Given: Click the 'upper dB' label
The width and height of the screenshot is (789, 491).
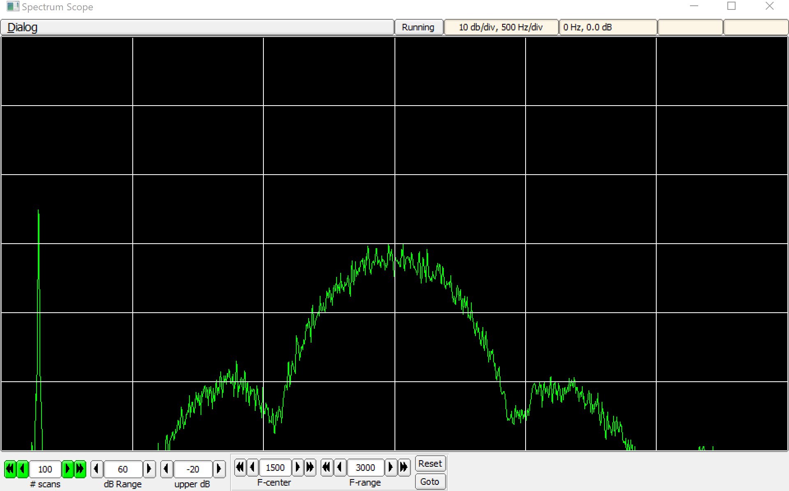Looking at the screenshot, I should [192, 484].
